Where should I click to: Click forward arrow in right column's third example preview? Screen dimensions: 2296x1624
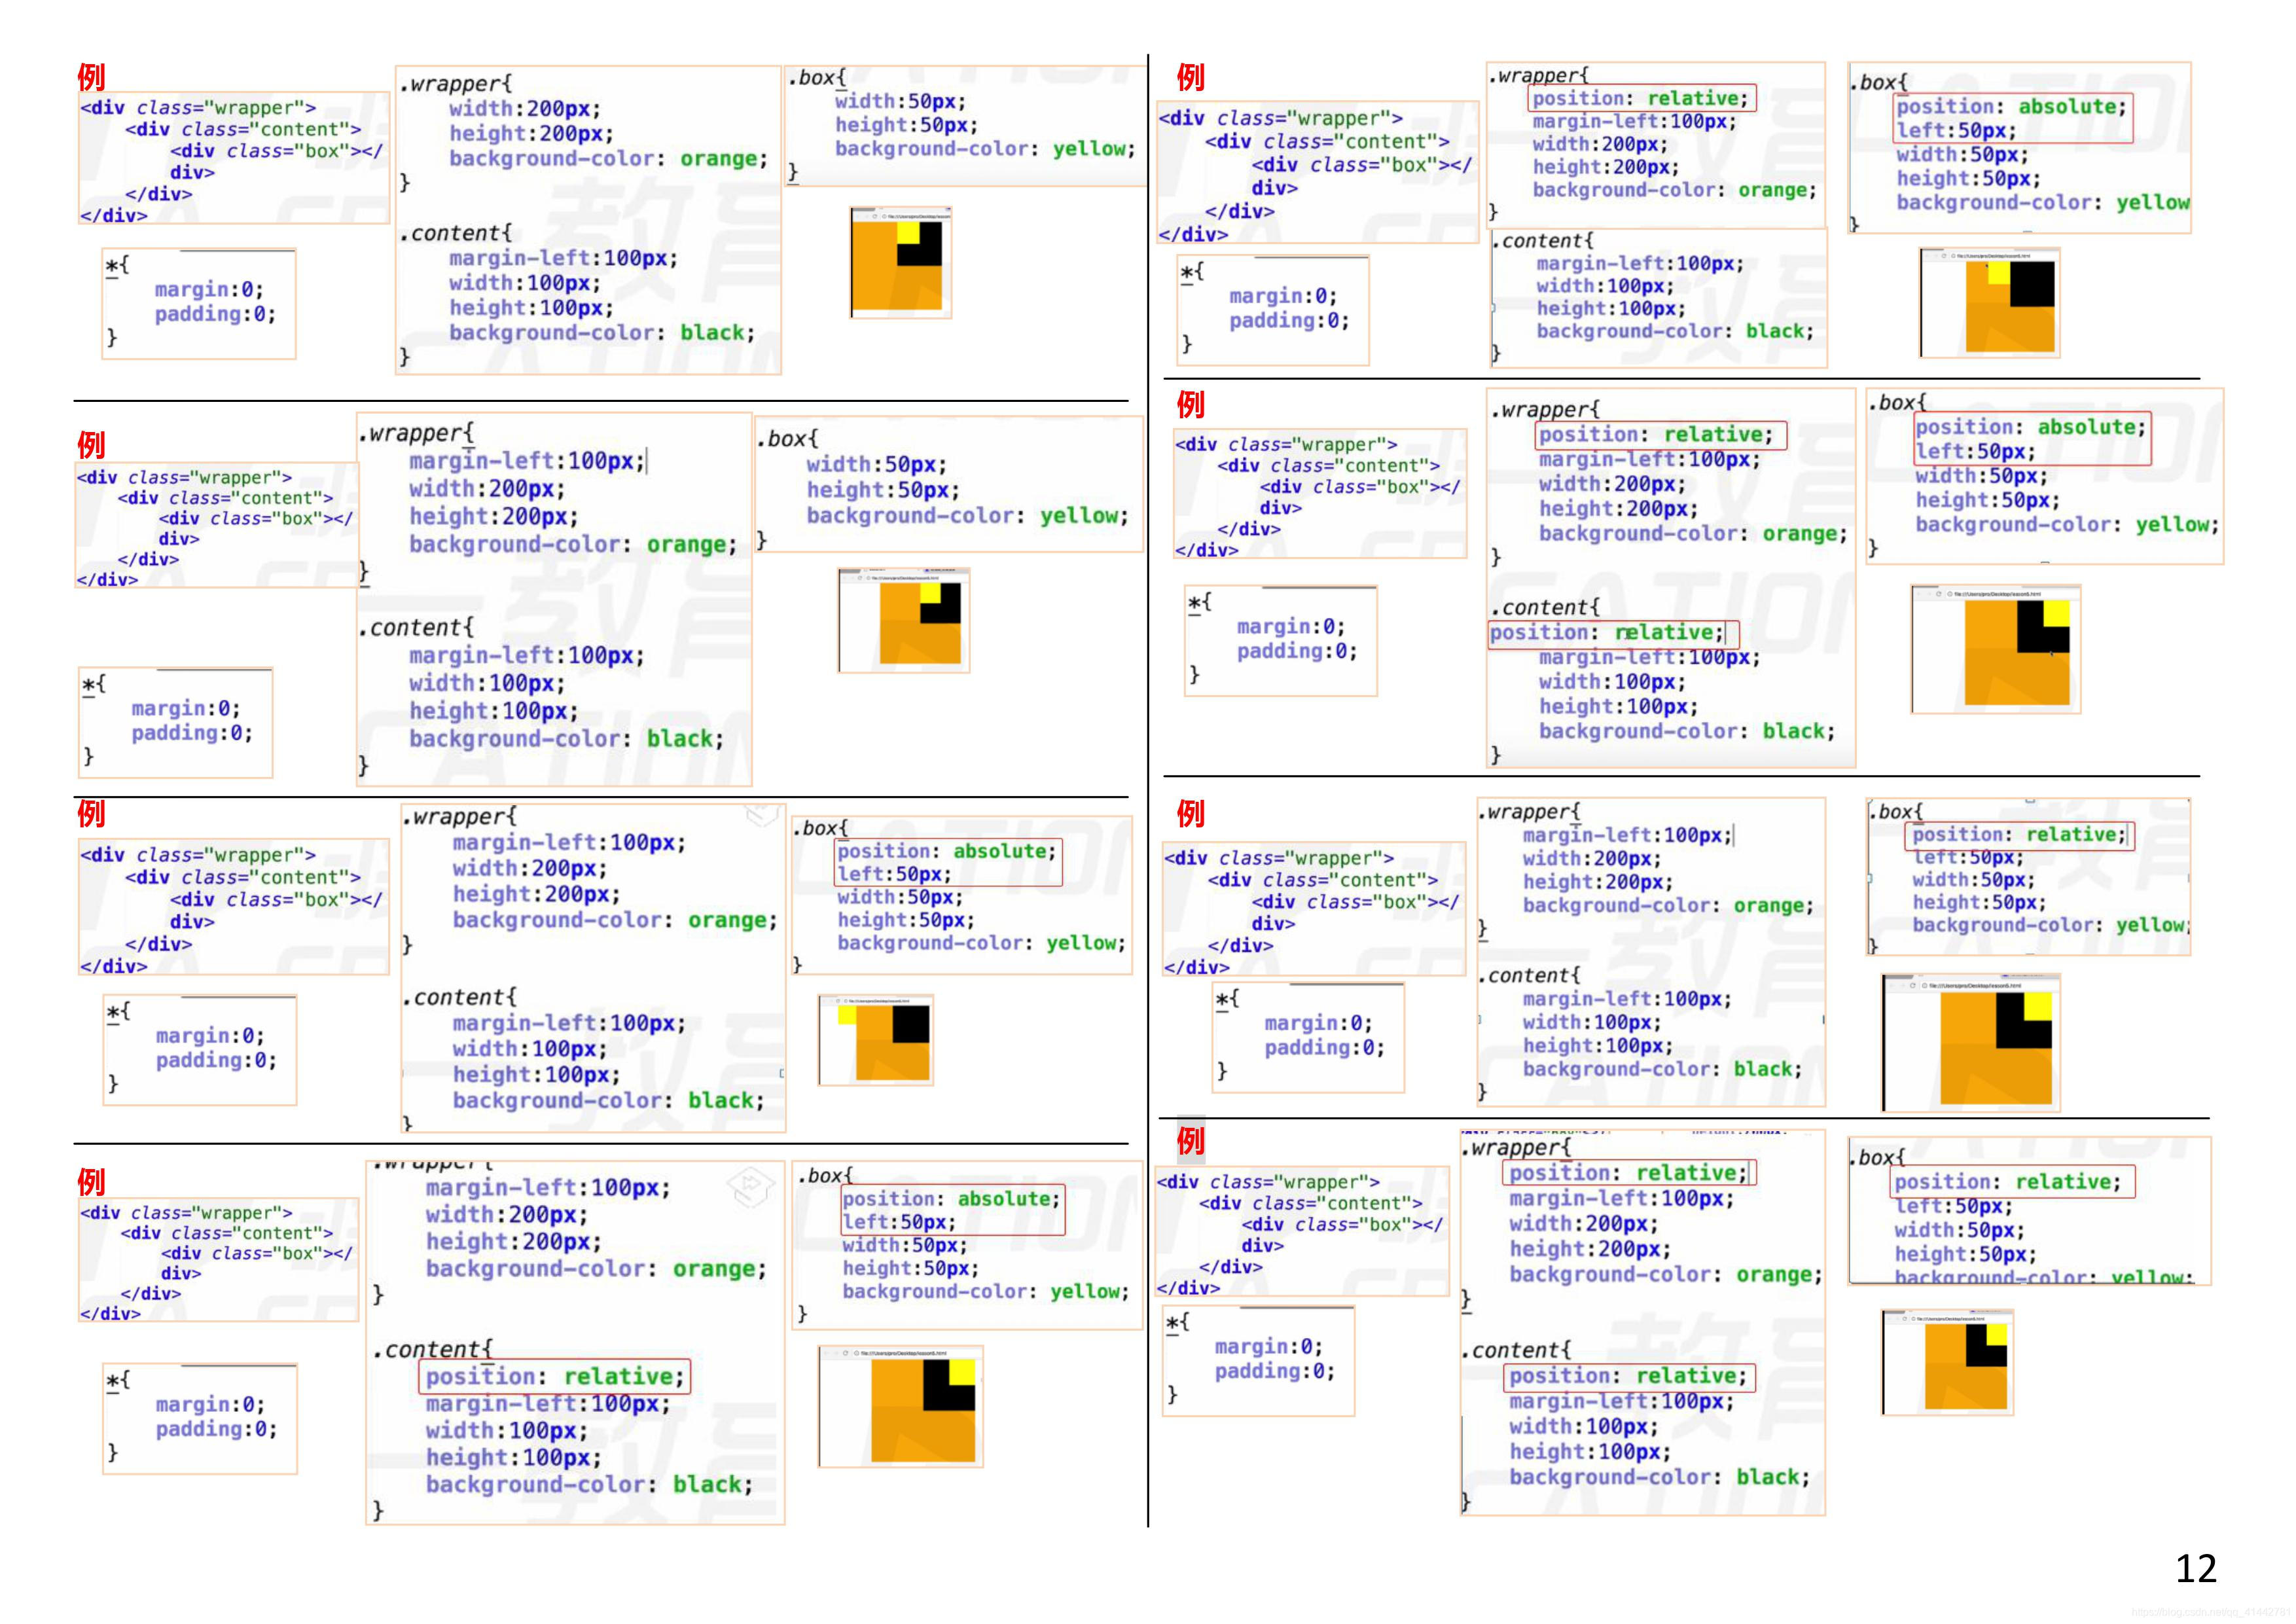click(x=1904, y=986)
